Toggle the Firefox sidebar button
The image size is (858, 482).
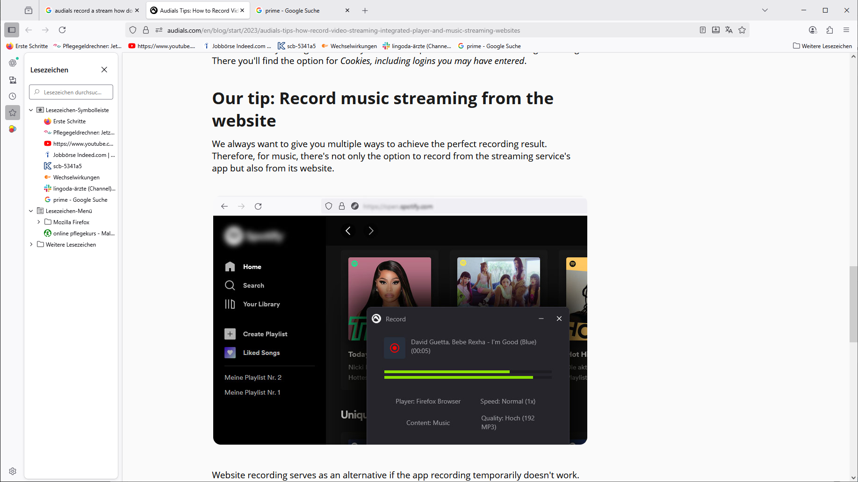(12, 30)
